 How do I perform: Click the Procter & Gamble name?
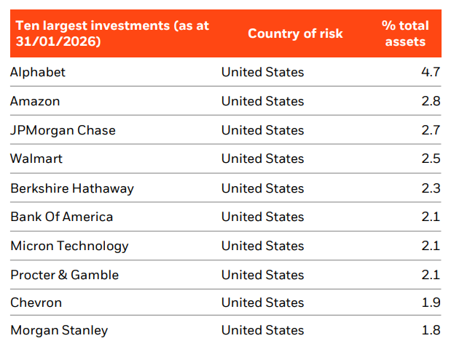[64, 275]
